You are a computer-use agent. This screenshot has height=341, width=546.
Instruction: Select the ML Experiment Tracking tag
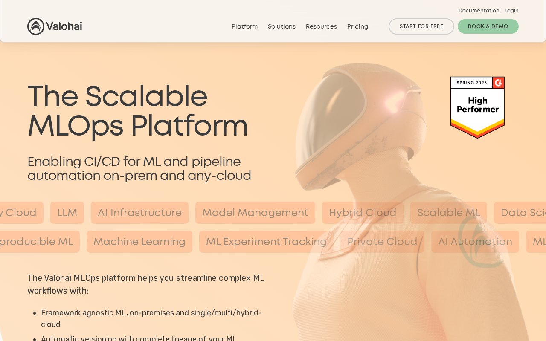(x=266, y=242)
